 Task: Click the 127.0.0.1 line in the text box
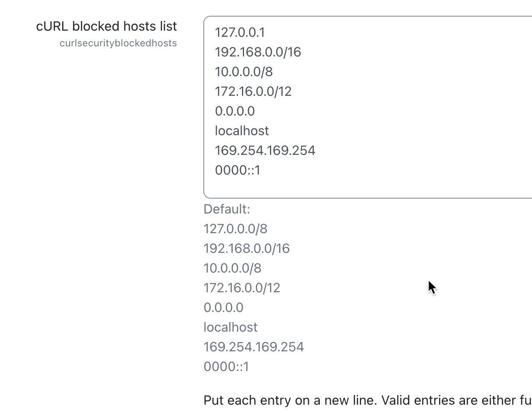pos(240,32)
